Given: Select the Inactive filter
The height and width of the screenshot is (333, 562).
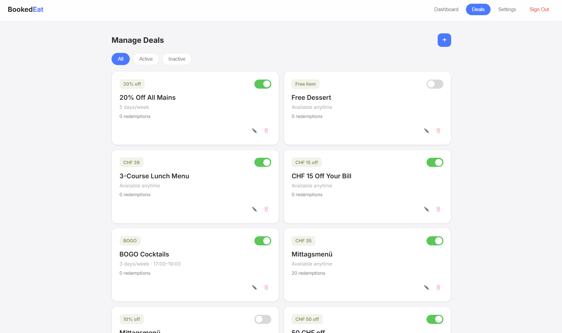Looking at the screenshot, I should 177,59.
